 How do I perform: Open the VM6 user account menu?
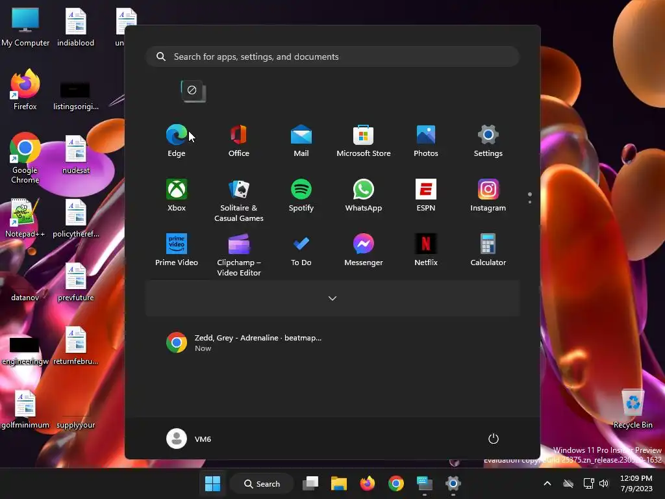189,439
